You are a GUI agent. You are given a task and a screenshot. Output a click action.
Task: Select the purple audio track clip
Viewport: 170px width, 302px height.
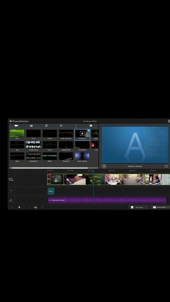click(x=107, y=200)
